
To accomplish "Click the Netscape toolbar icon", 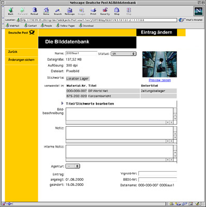I will point(69,11).
